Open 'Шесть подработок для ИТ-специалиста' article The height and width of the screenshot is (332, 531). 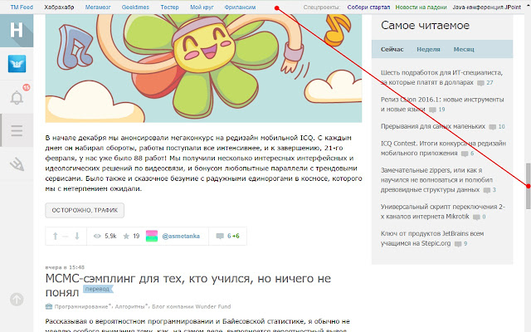pos(441,77)
